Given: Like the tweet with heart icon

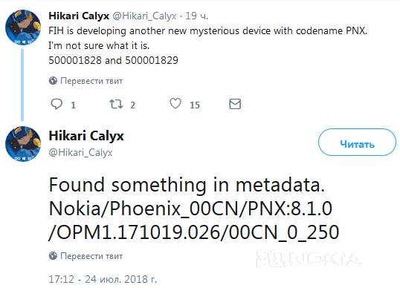Looking at the screenshot, I should 175,103.
